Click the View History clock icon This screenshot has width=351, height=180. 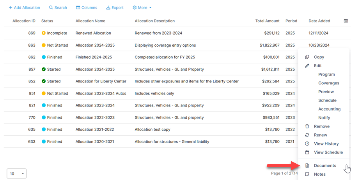click(x=307, y=144)
